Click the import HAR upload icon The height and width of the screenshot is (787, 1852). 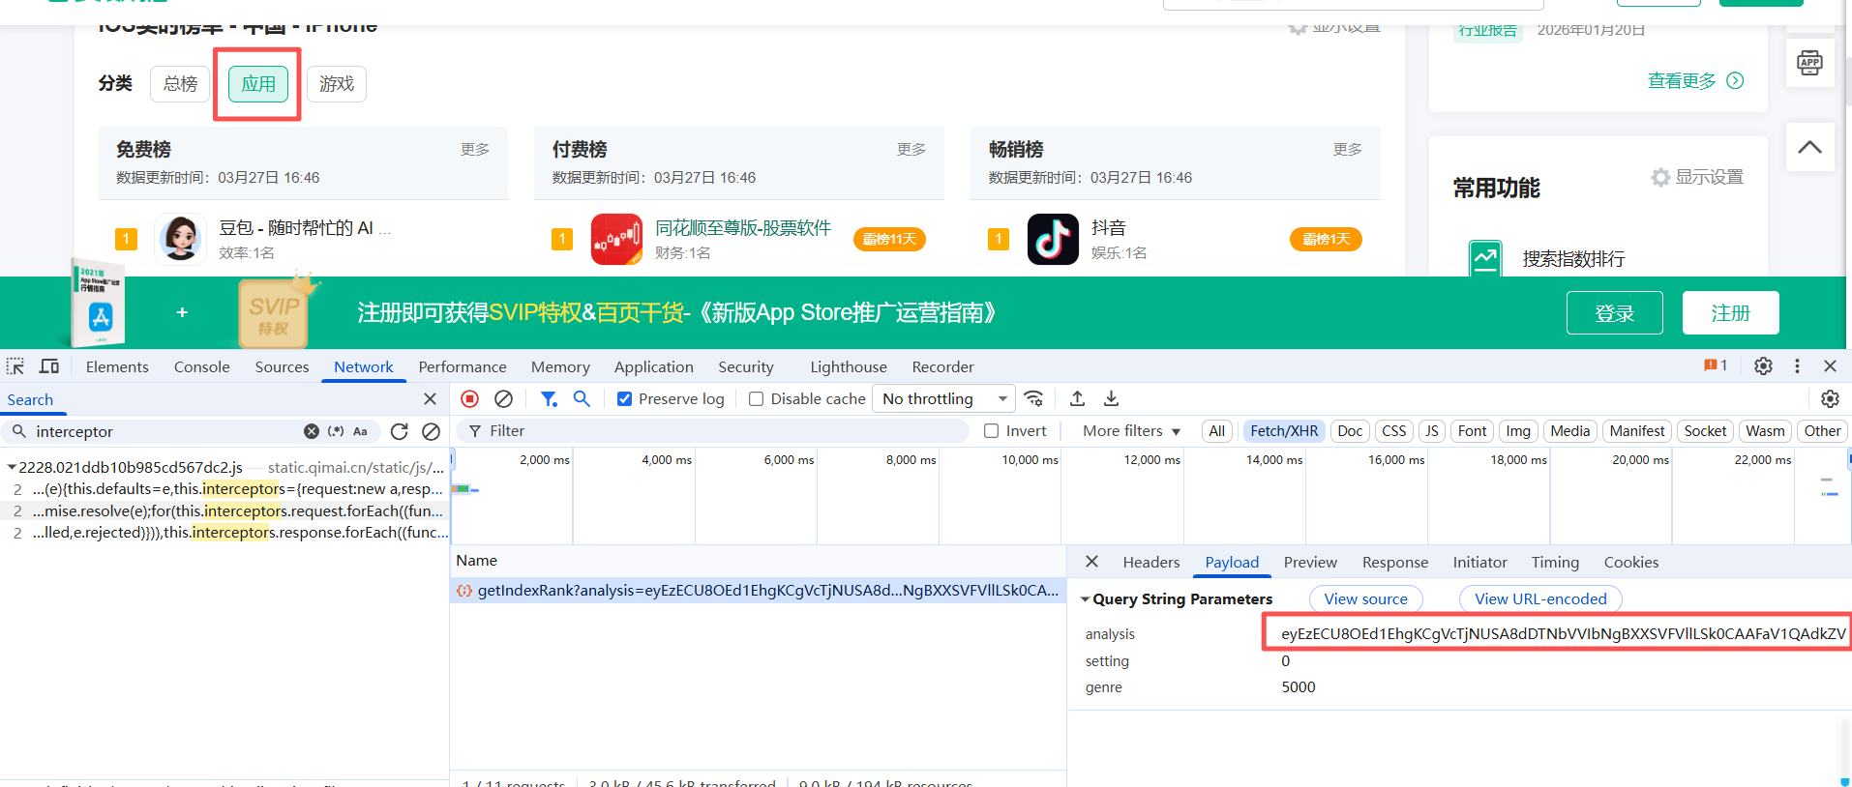coord(1077,398)
